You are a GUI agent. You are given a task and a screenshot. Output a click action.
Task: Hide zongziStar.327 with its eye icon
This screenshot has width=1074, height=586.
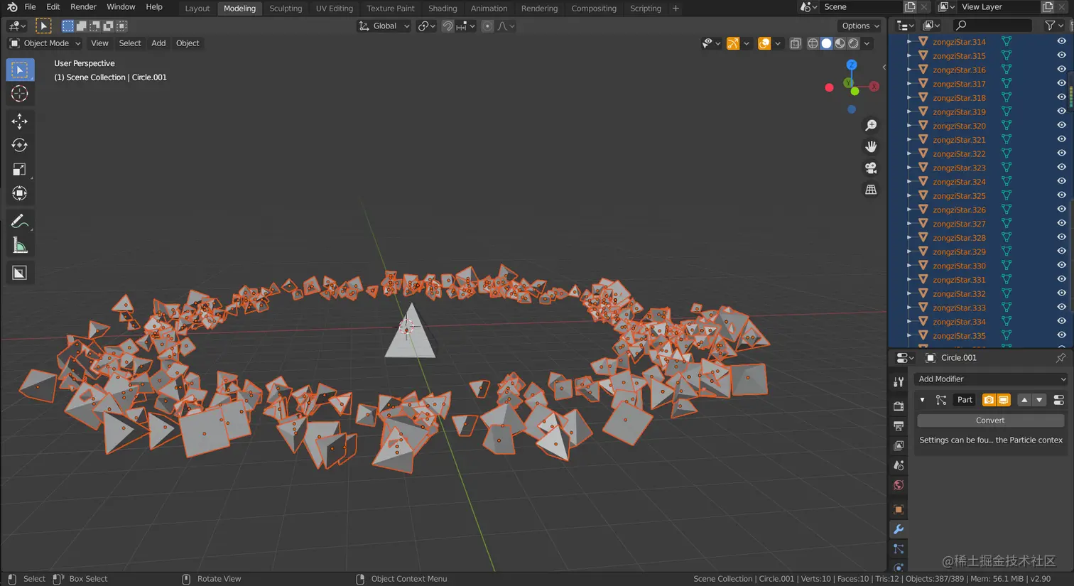pyautogui.click(x=1061, y=224)
